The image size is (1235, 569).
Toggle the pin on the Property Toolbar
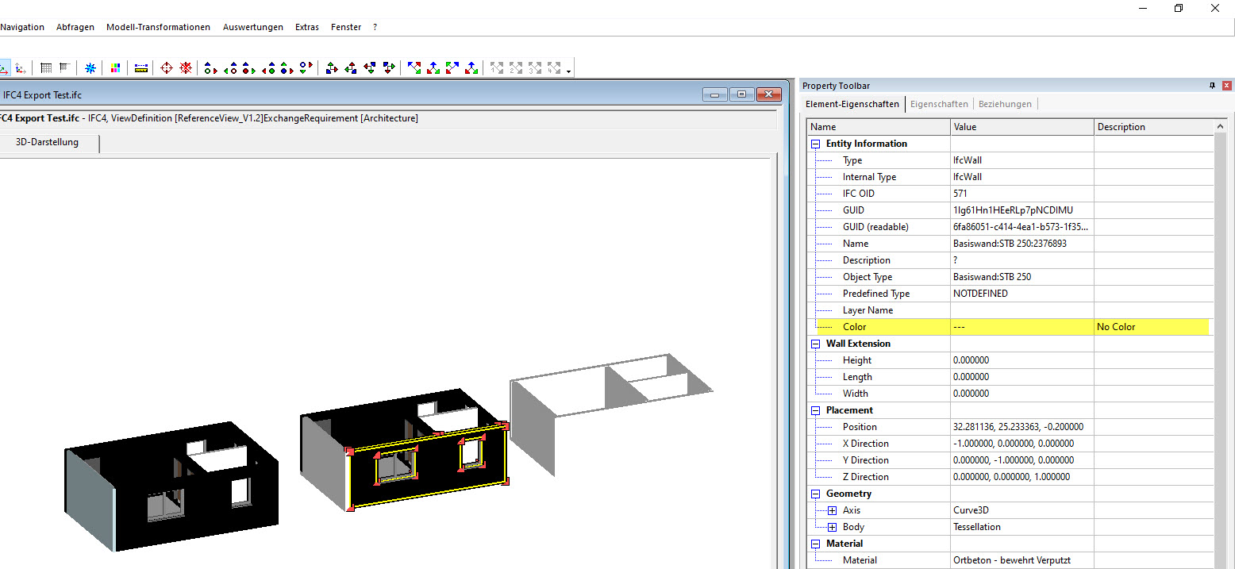1211,85
